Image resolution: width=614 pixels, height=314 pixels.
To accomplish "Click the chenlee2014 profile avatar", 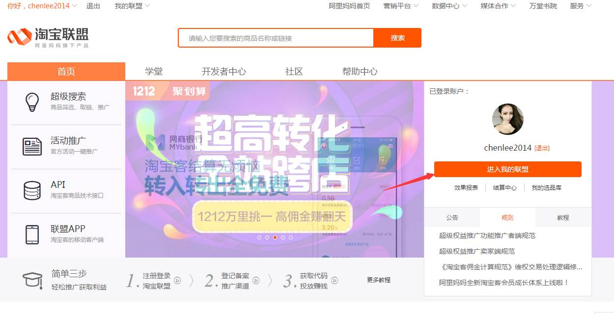I will (x=508, y=119).
